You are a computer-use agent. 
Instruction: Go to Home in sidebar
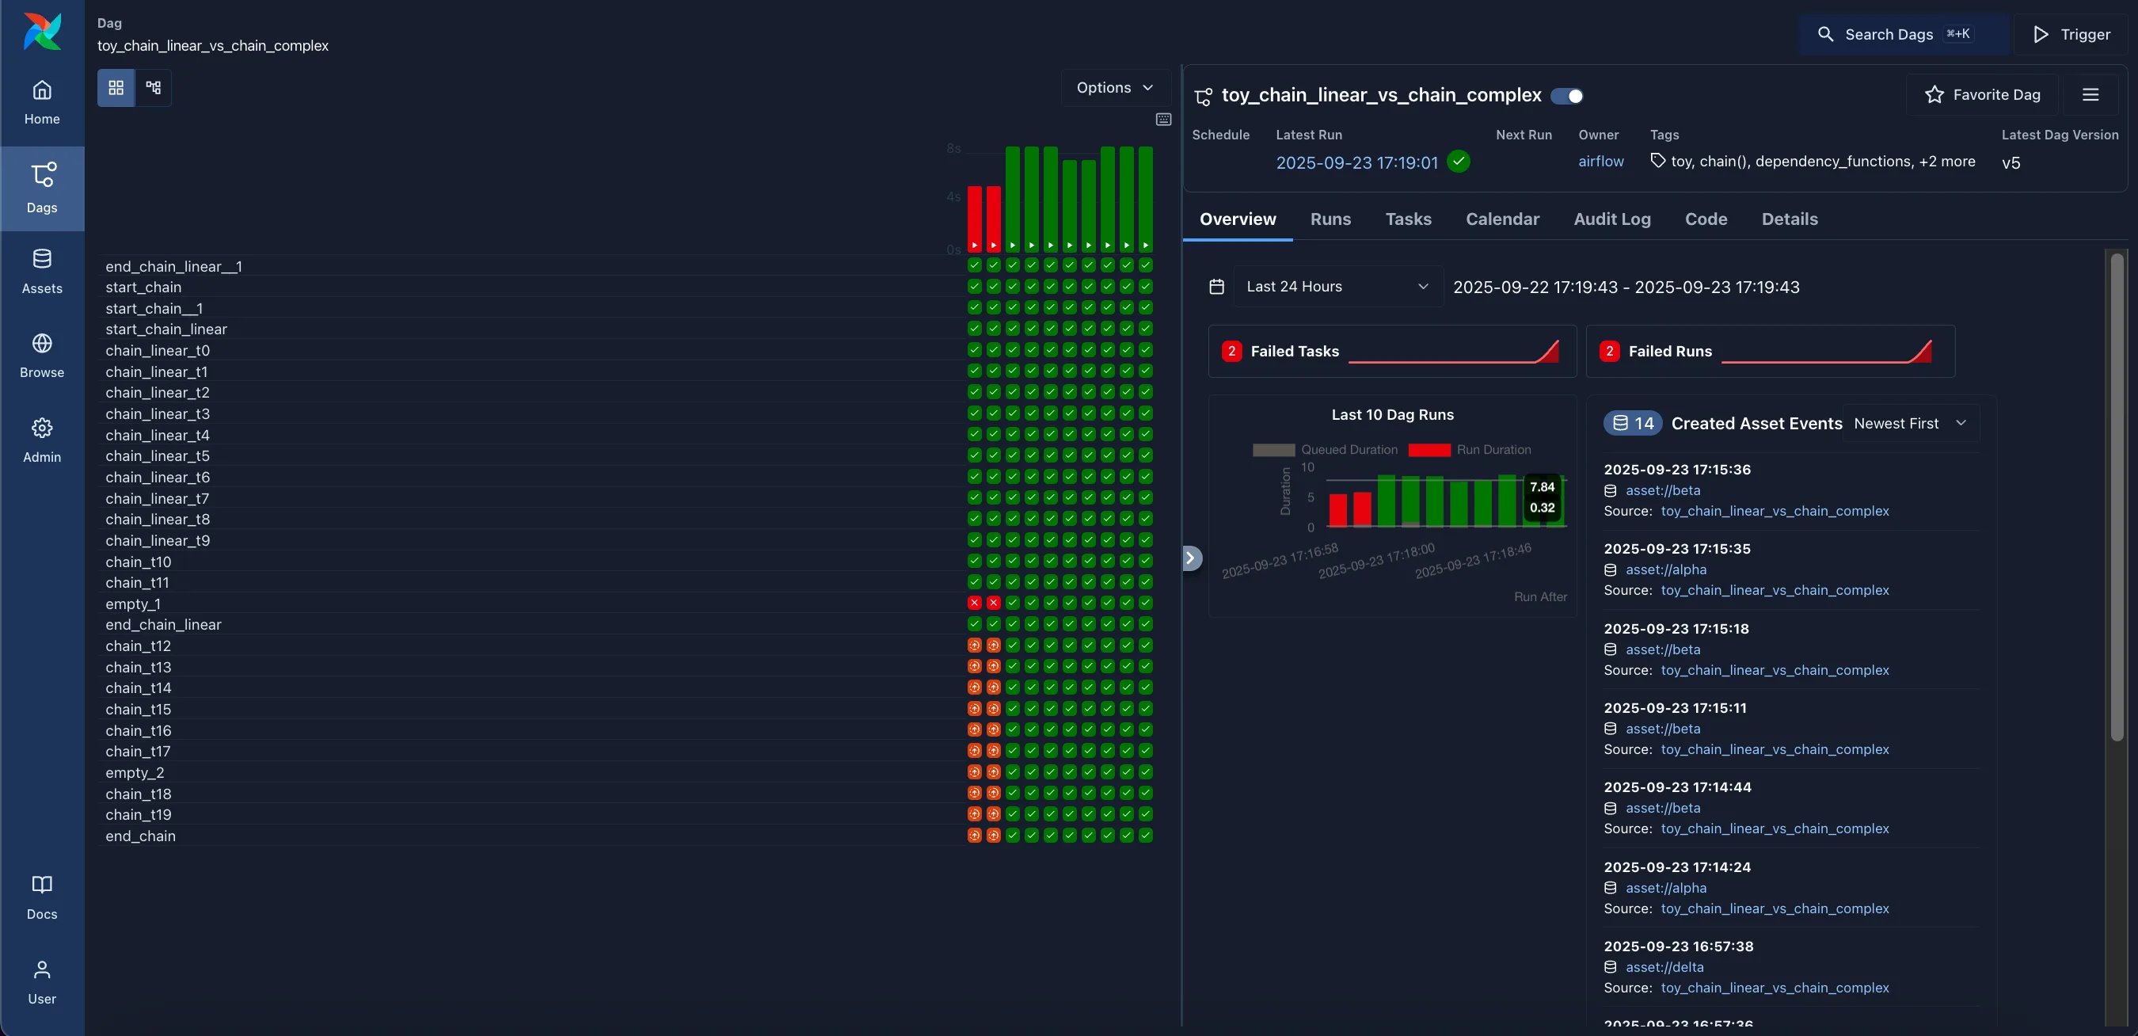[41, 103]
